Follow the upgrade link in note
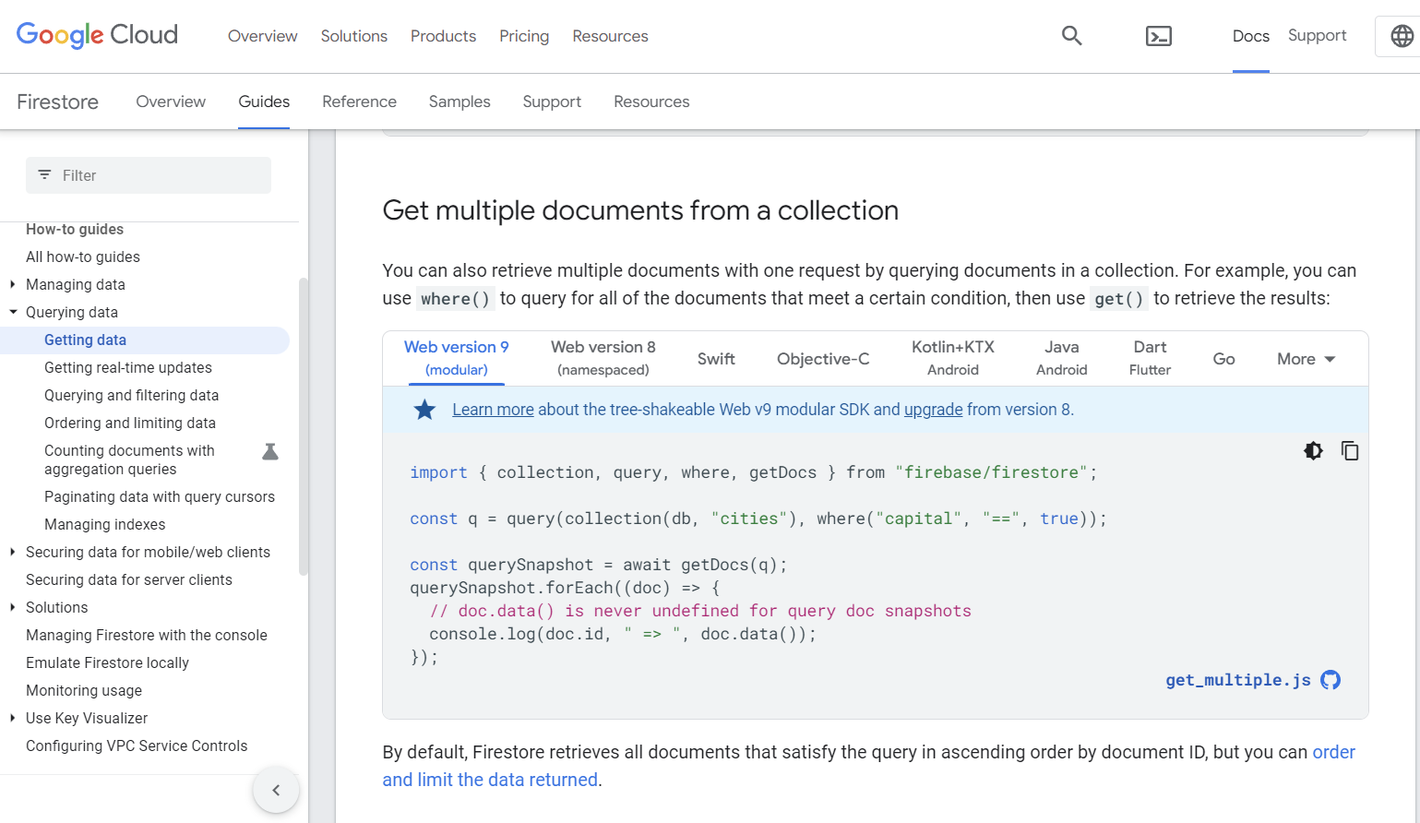The height and width of the screenshot is (823, 1420). (x=933, y=410)
